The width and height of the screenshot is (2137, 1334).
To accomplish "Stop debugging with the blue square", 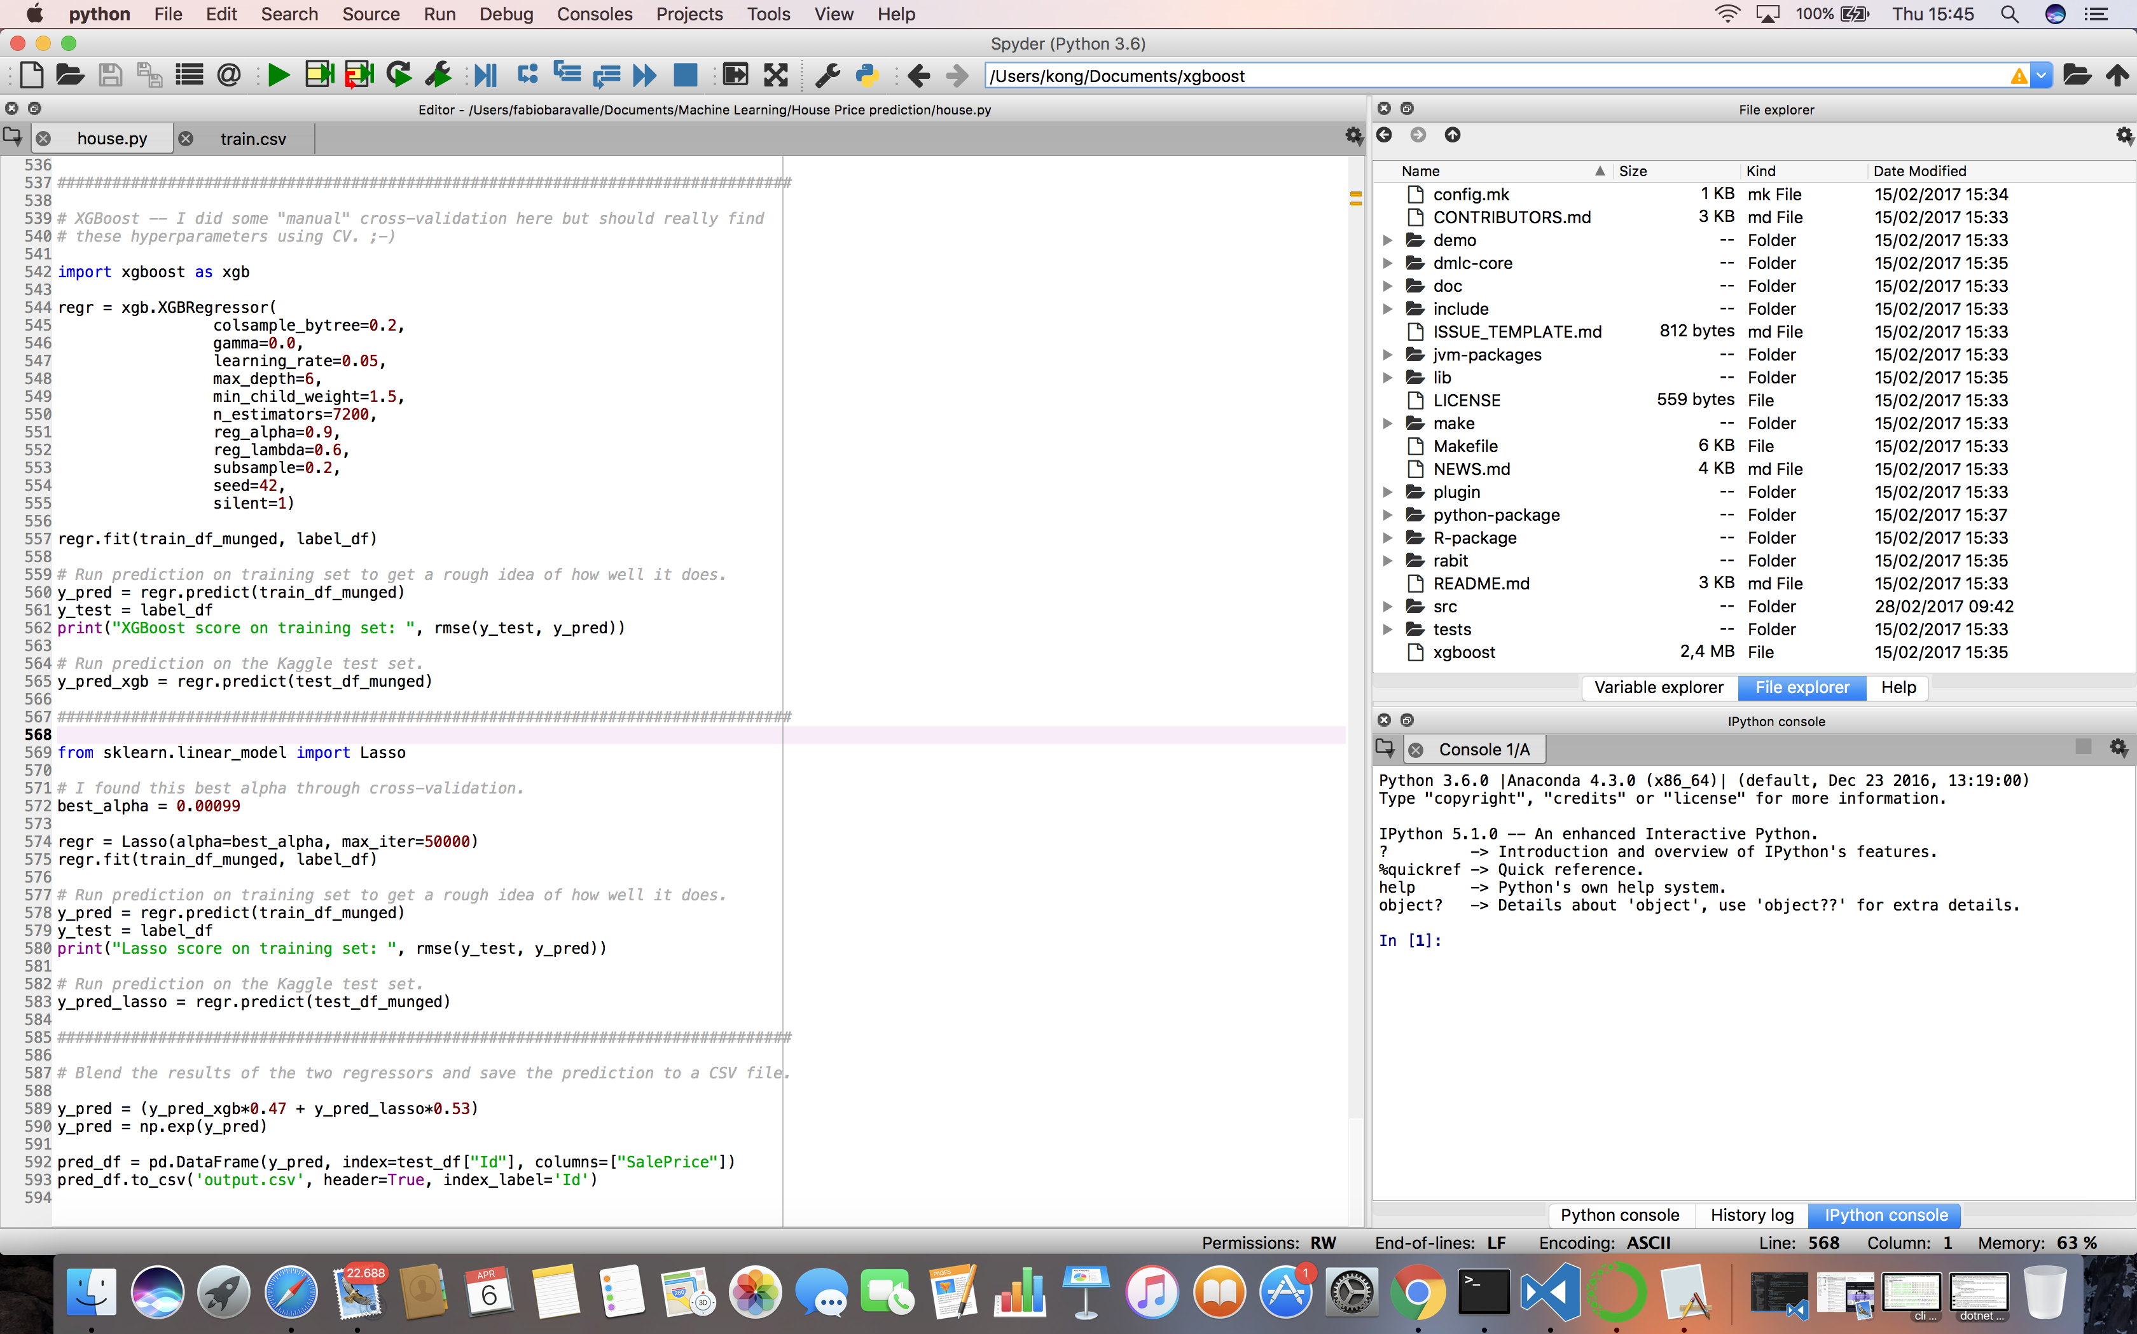I will point(686,75).
